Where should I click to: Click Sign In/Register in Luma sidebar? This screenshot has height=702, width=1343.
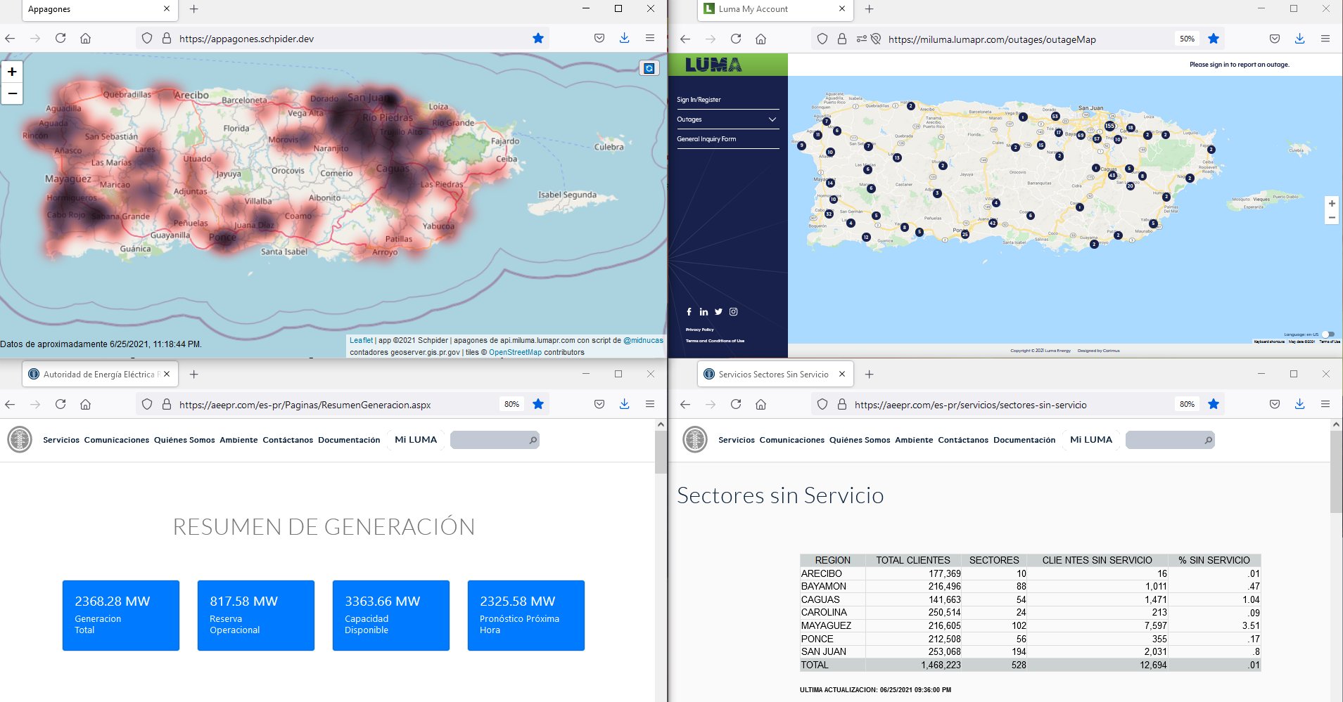coord(699,100)
